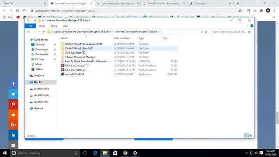Open the File ribbon tab
Viewport: 279px width, 157px height.
pyautogui.click(x=31, y=26)
